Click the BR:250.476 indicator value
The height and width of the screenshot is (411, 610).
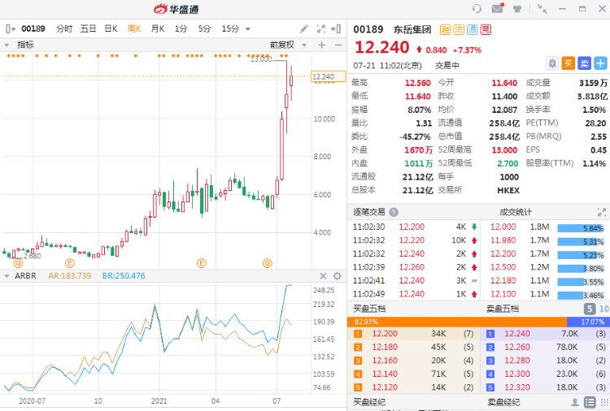click(124, 276)
